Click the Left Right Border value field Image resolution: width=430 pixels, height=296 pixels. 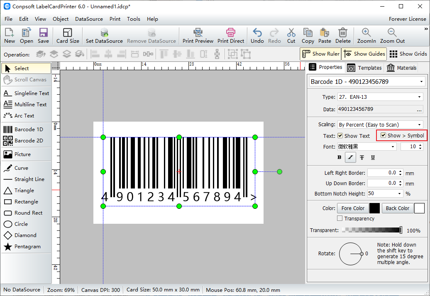coord(382,173)
